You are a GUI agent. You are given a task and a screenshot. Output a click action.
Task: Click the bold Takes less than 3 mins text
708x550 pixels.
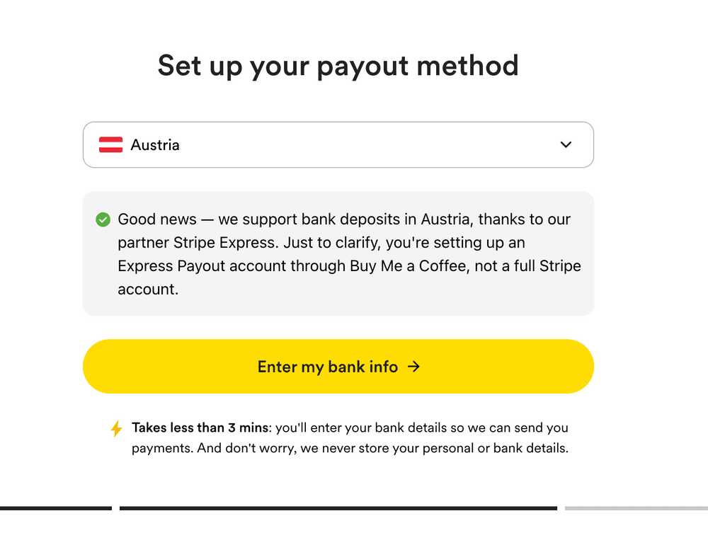pyautogui.click(x=200, y=428)
